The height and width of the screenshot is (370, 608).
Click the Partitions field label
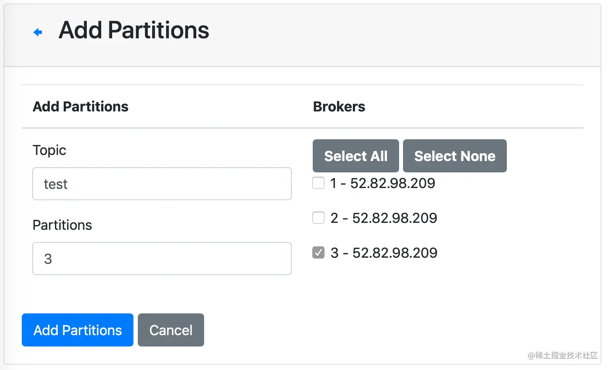(x=62, y=225)
